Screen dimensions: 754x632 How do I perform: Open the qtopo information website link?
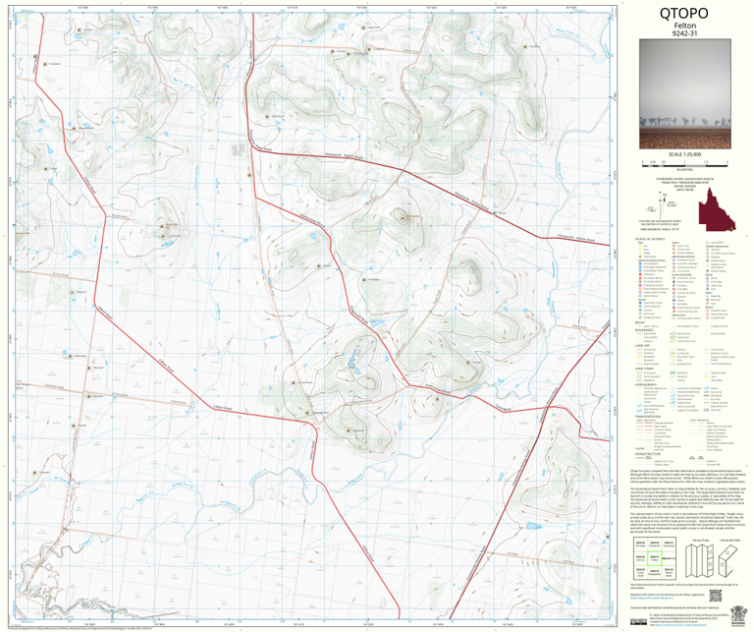(652, 598)
